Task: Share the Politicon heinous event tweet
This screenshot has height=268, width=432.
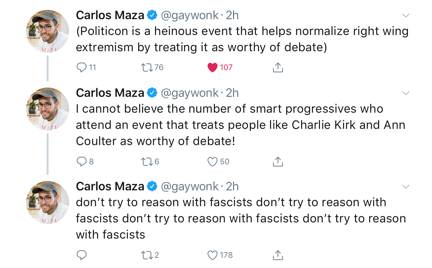Action: tap(278, 67)
